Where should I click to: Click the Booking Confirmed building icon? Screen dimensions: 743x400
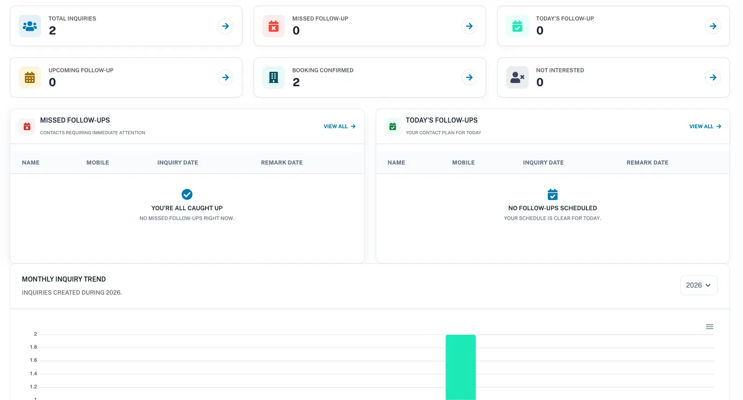click(x=274, y=77)
